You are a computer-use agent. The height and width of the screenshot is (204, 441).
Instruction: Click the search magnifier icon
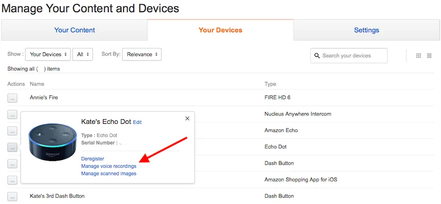pos(317,56)
